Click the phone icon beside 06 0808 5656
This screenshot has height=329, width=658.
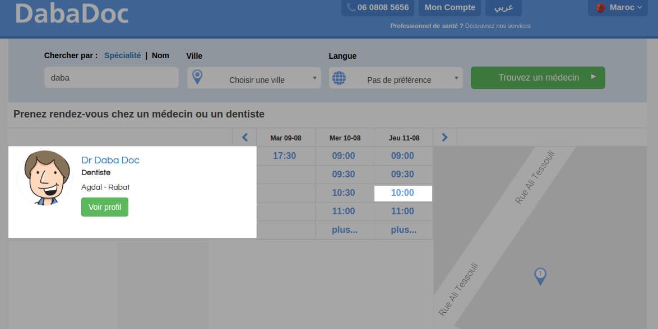tap(351, 7)
